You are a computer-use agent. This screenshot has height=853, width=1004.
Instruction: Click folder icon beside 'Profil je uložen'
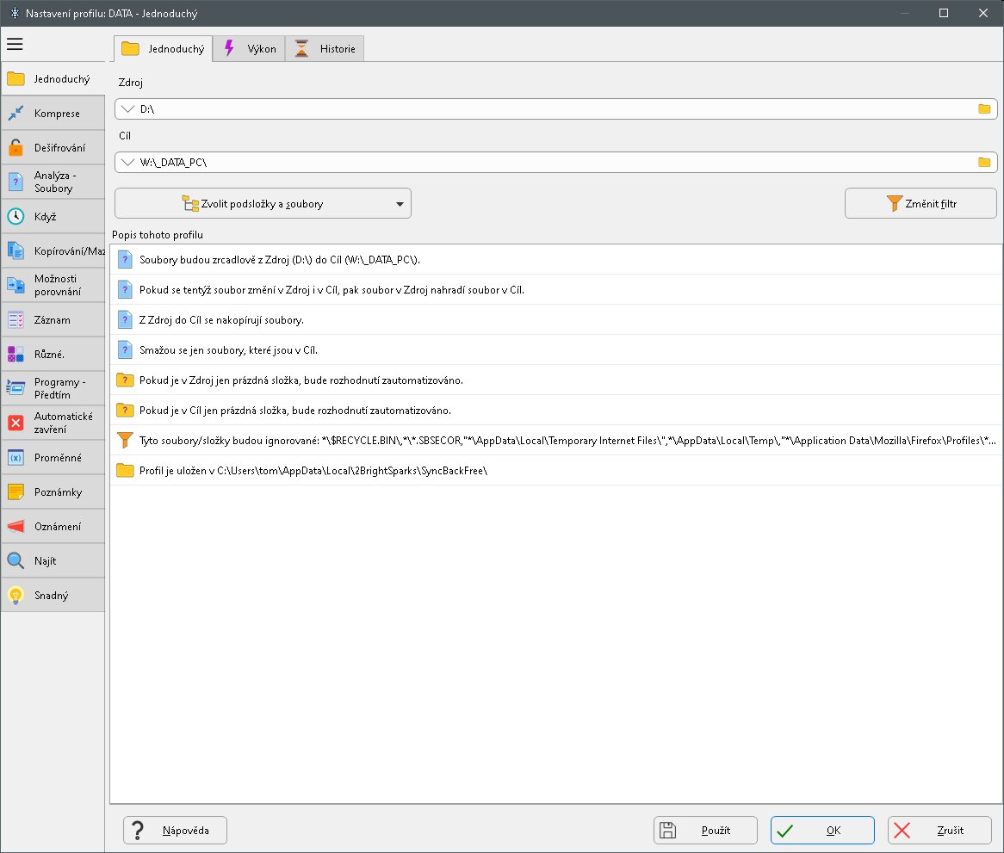pyautogui.click(x=125, y=470)
